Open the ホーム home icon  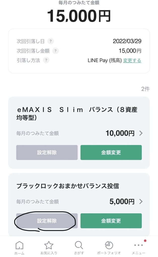click(19, 245)
